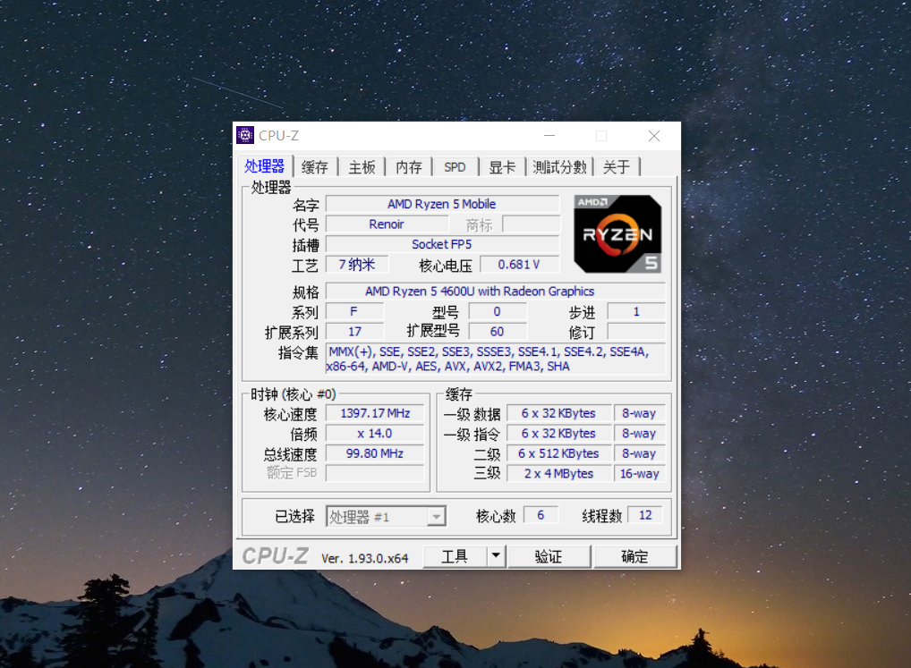
Task: Minimize the CPU-Z window
Action: [x=549, y=136]
